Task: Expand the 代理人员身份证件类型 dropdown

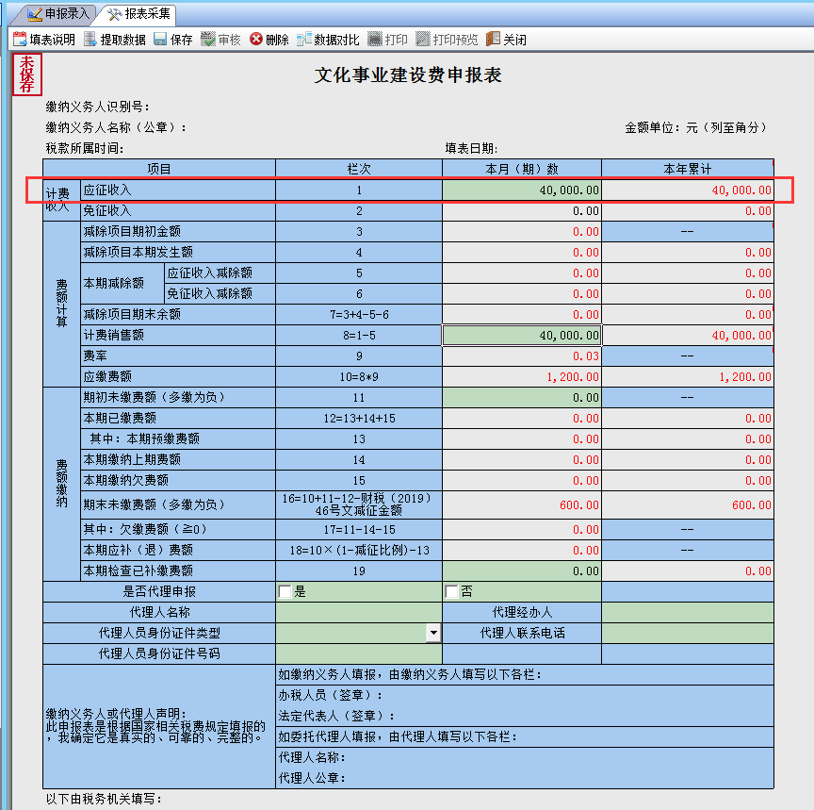Action: (433, 633)
